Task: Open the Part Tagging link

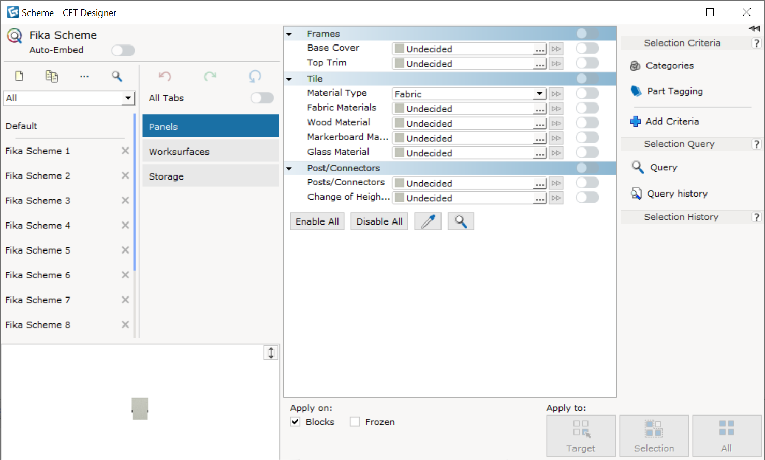Action: 675,91
